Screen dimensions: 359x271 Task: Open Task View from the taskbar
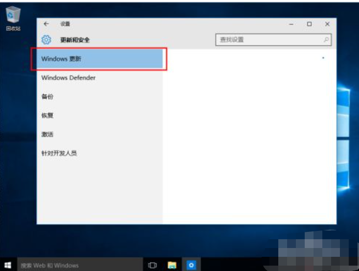[152, 265]
